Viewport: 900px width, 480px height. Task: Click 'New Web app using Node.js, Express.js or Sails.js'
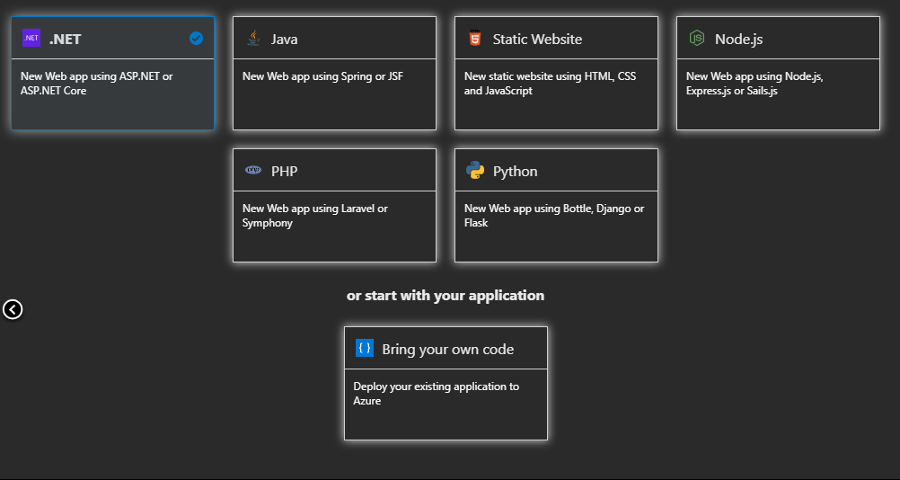point(754,84)
